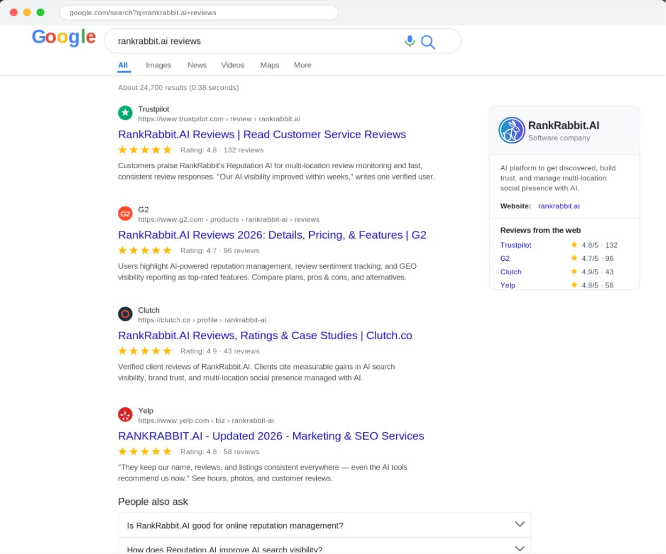Expand the Reputation AI search visibility question
The height and width of the screenshot is (554, 666).
coord(324,546)
